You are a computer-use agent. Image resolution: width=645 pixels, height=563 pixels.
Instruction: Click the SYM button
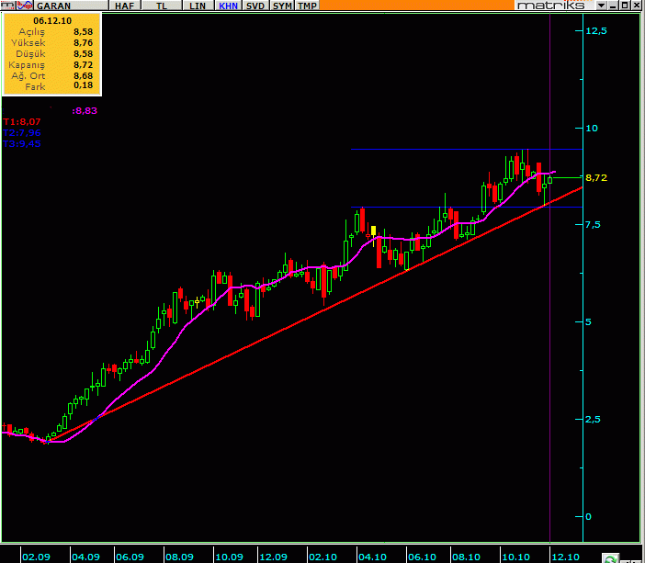click(282, 6)
